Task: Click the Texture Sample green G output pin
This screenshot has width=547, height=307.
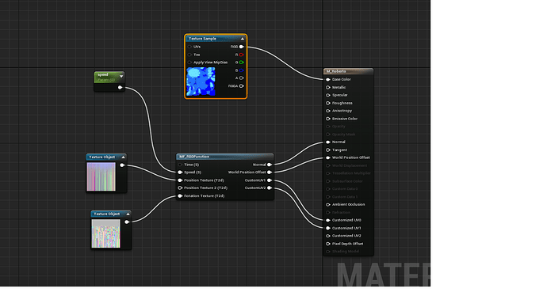Action: pos(242,63)
